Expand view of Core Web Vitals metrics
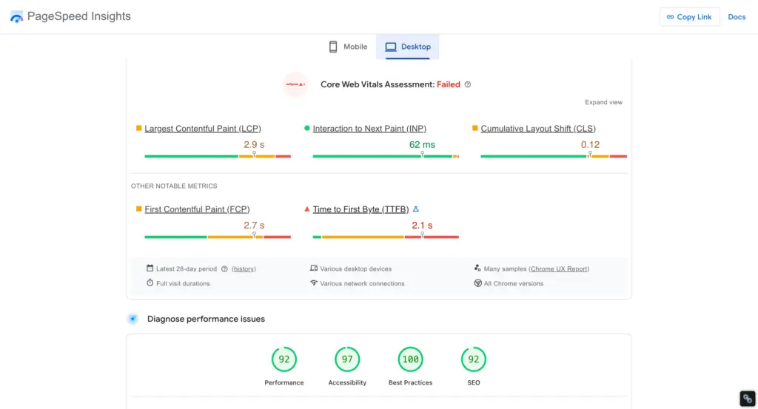The image size is (758, 409). click(x=603, y=102)
